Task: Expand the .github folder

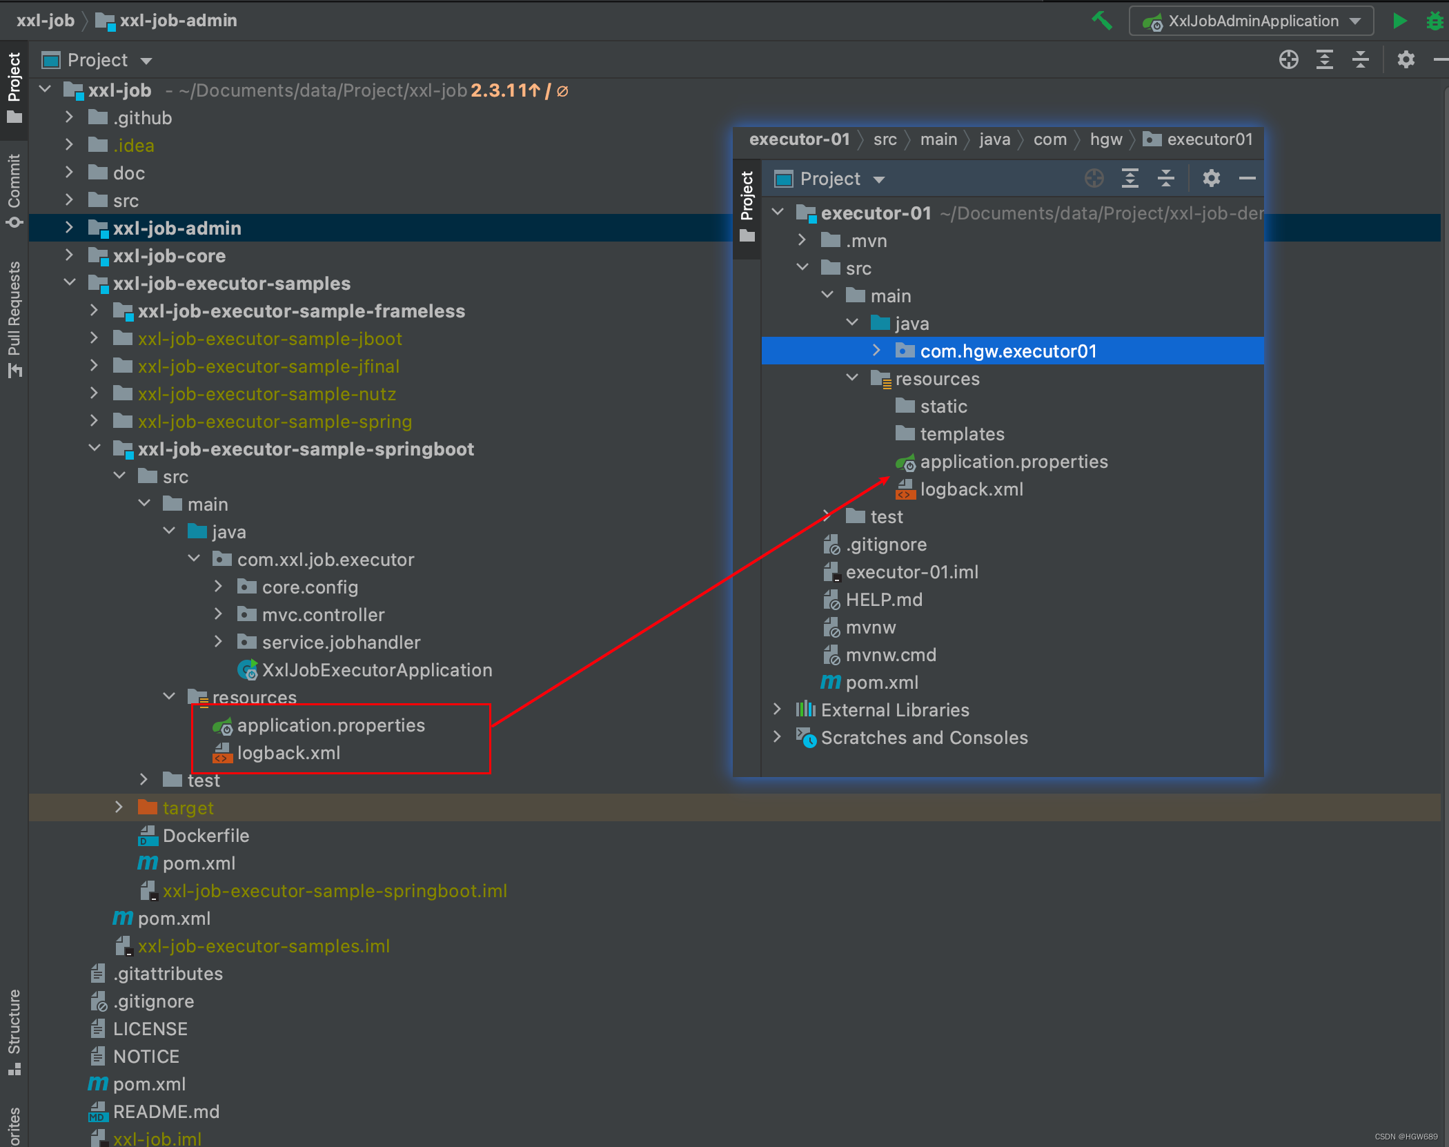Action: coord(69,117)
